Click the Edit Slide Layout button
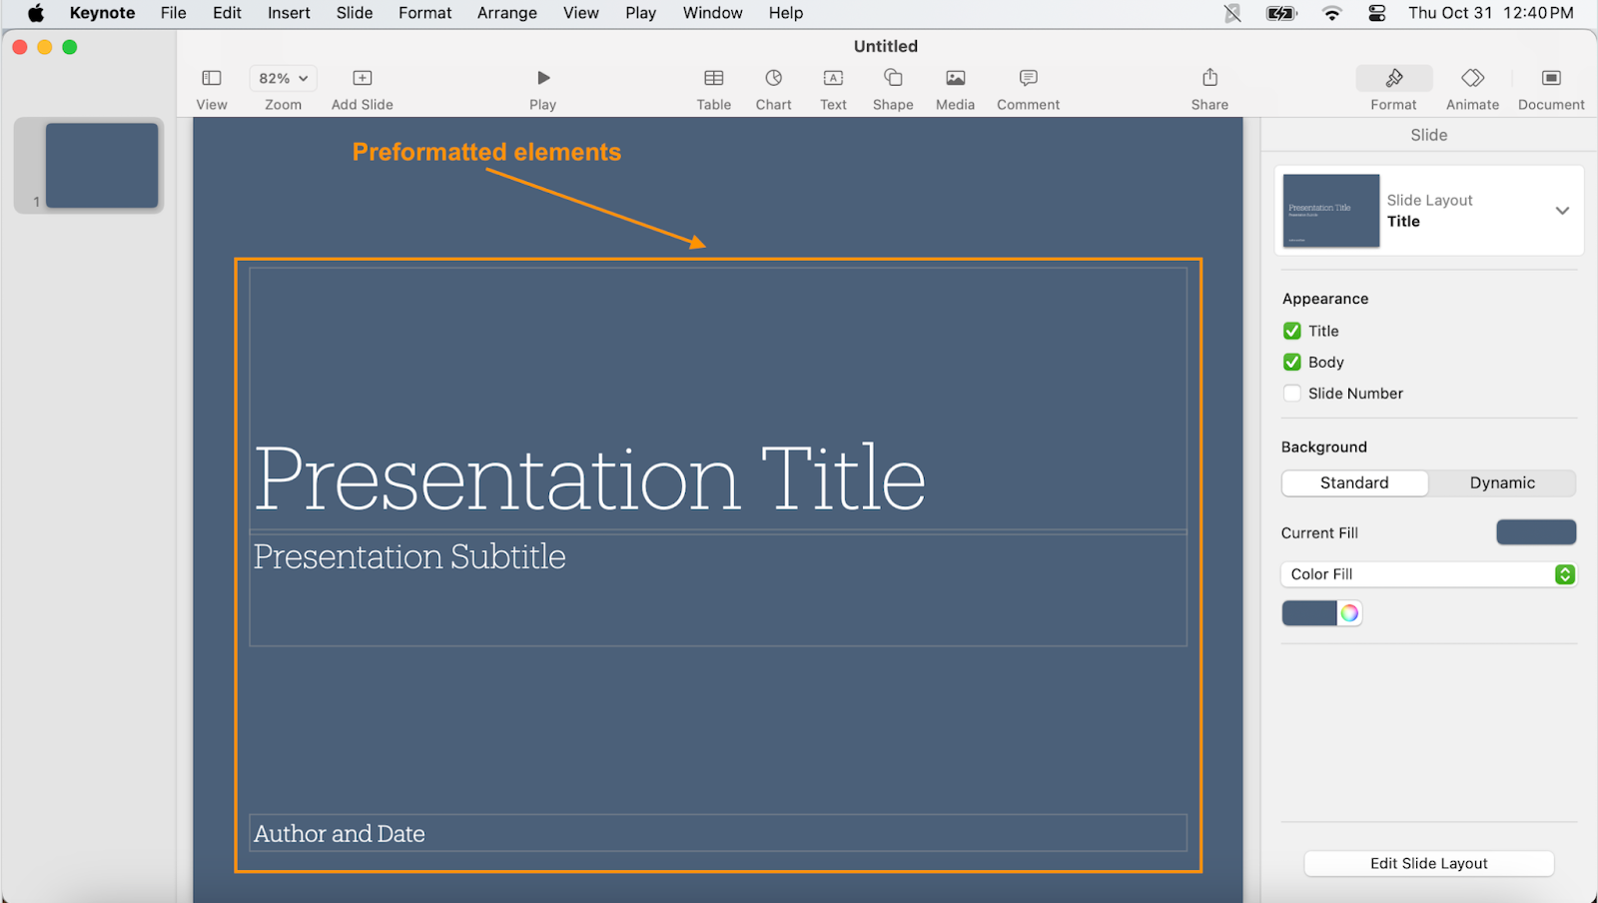 [1428, 864]
